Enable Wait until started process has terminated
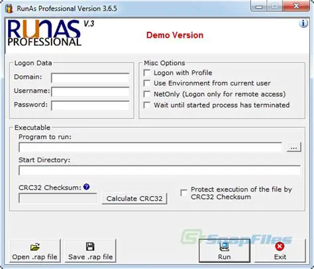This screenshot has width=314, height=269. [x=147, y=105]
